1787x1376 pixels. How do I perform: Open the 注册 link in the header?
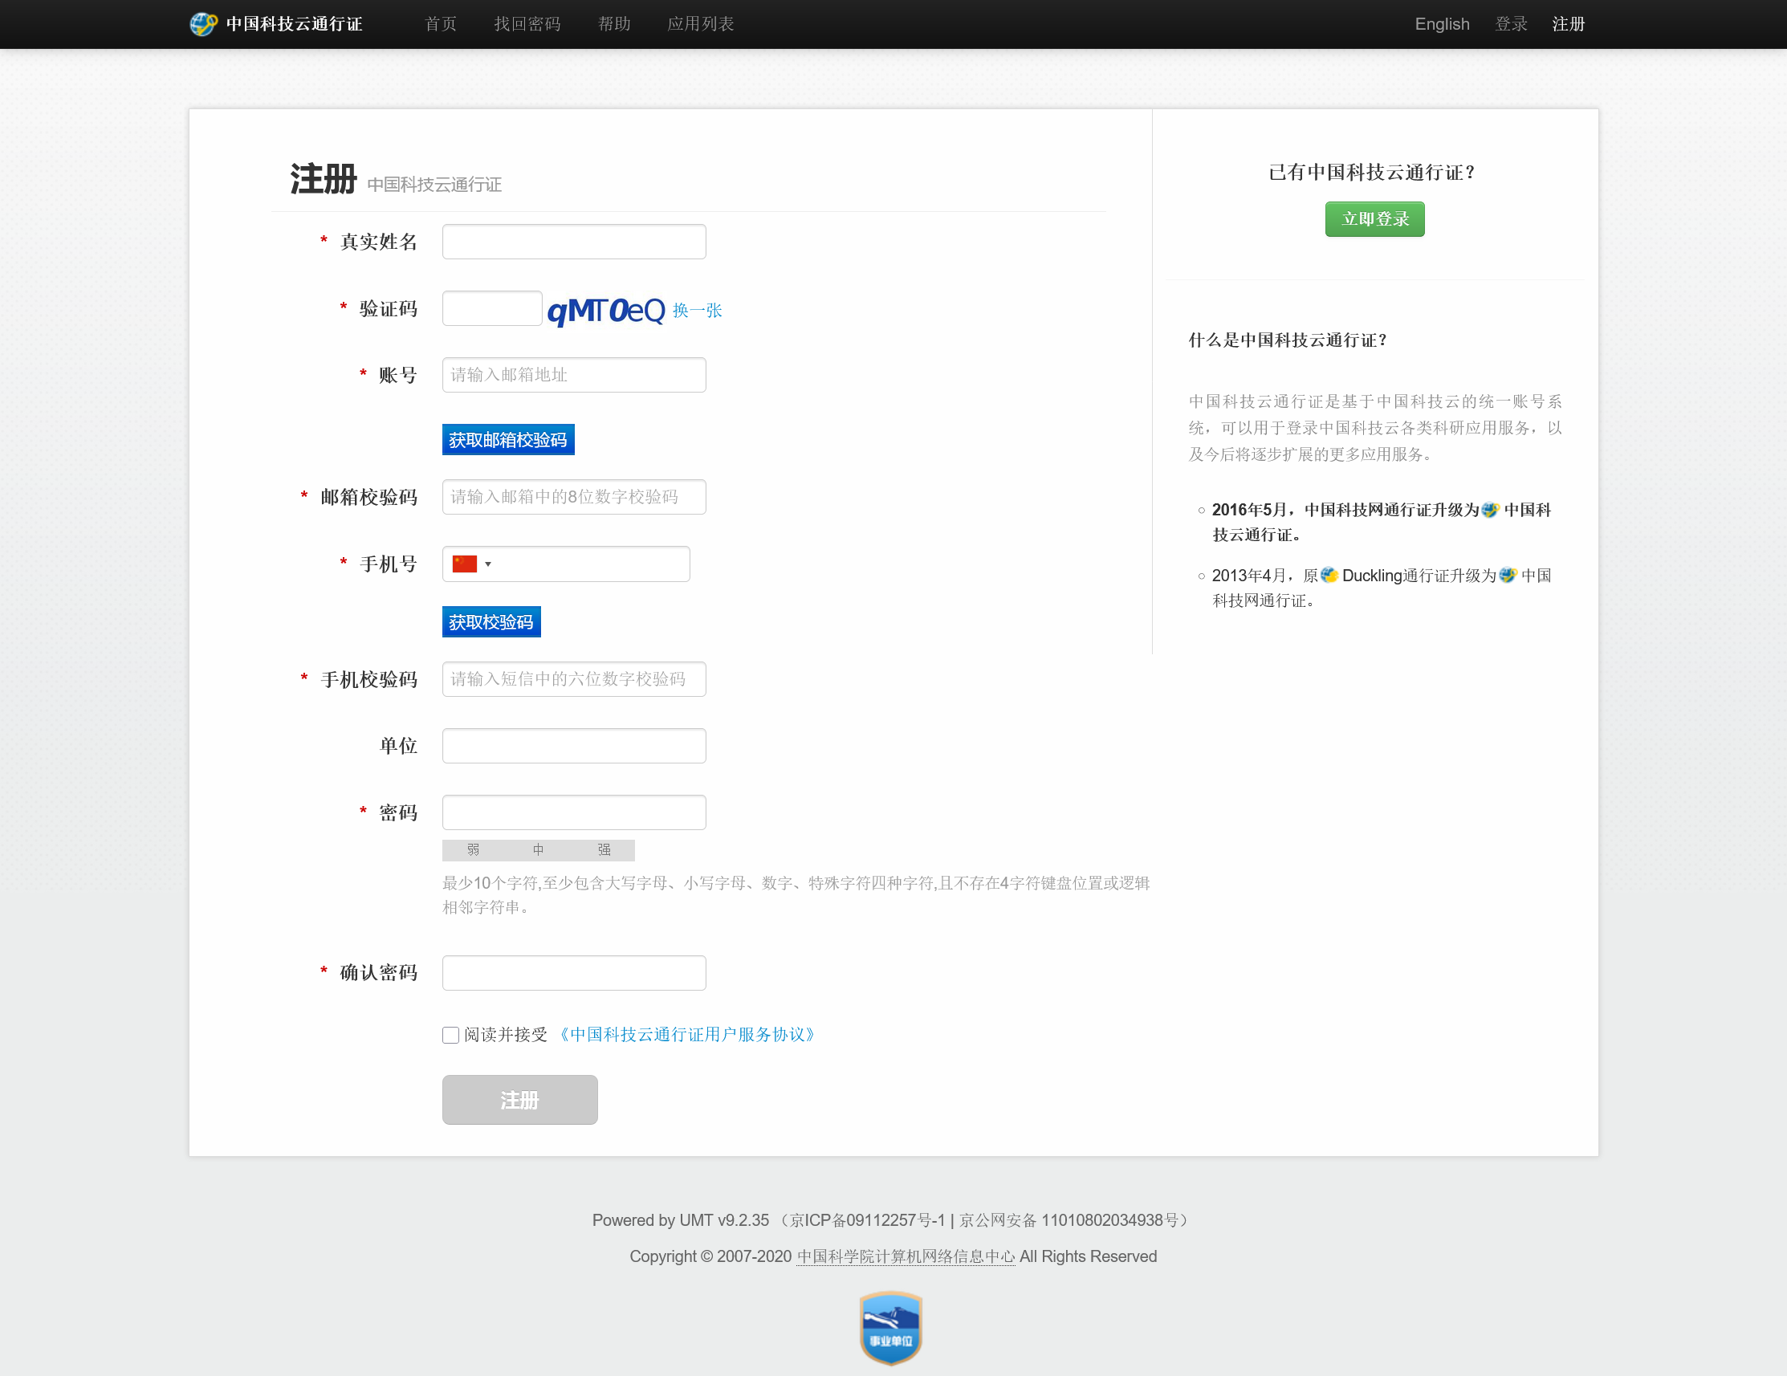[x=1568, y=24]
